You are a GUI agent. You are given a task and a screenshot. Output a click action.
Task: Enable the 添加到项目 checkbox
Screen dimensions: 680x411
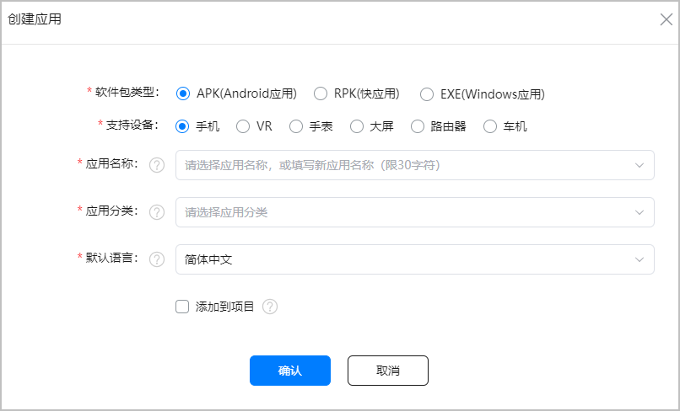182,307
